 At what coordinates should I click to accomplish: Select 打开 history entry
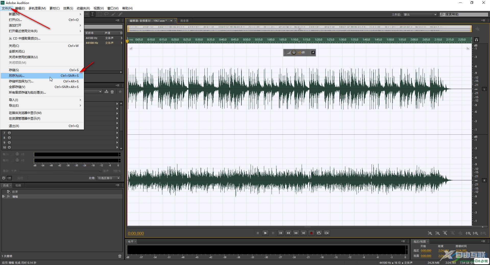tap(62, 192)
